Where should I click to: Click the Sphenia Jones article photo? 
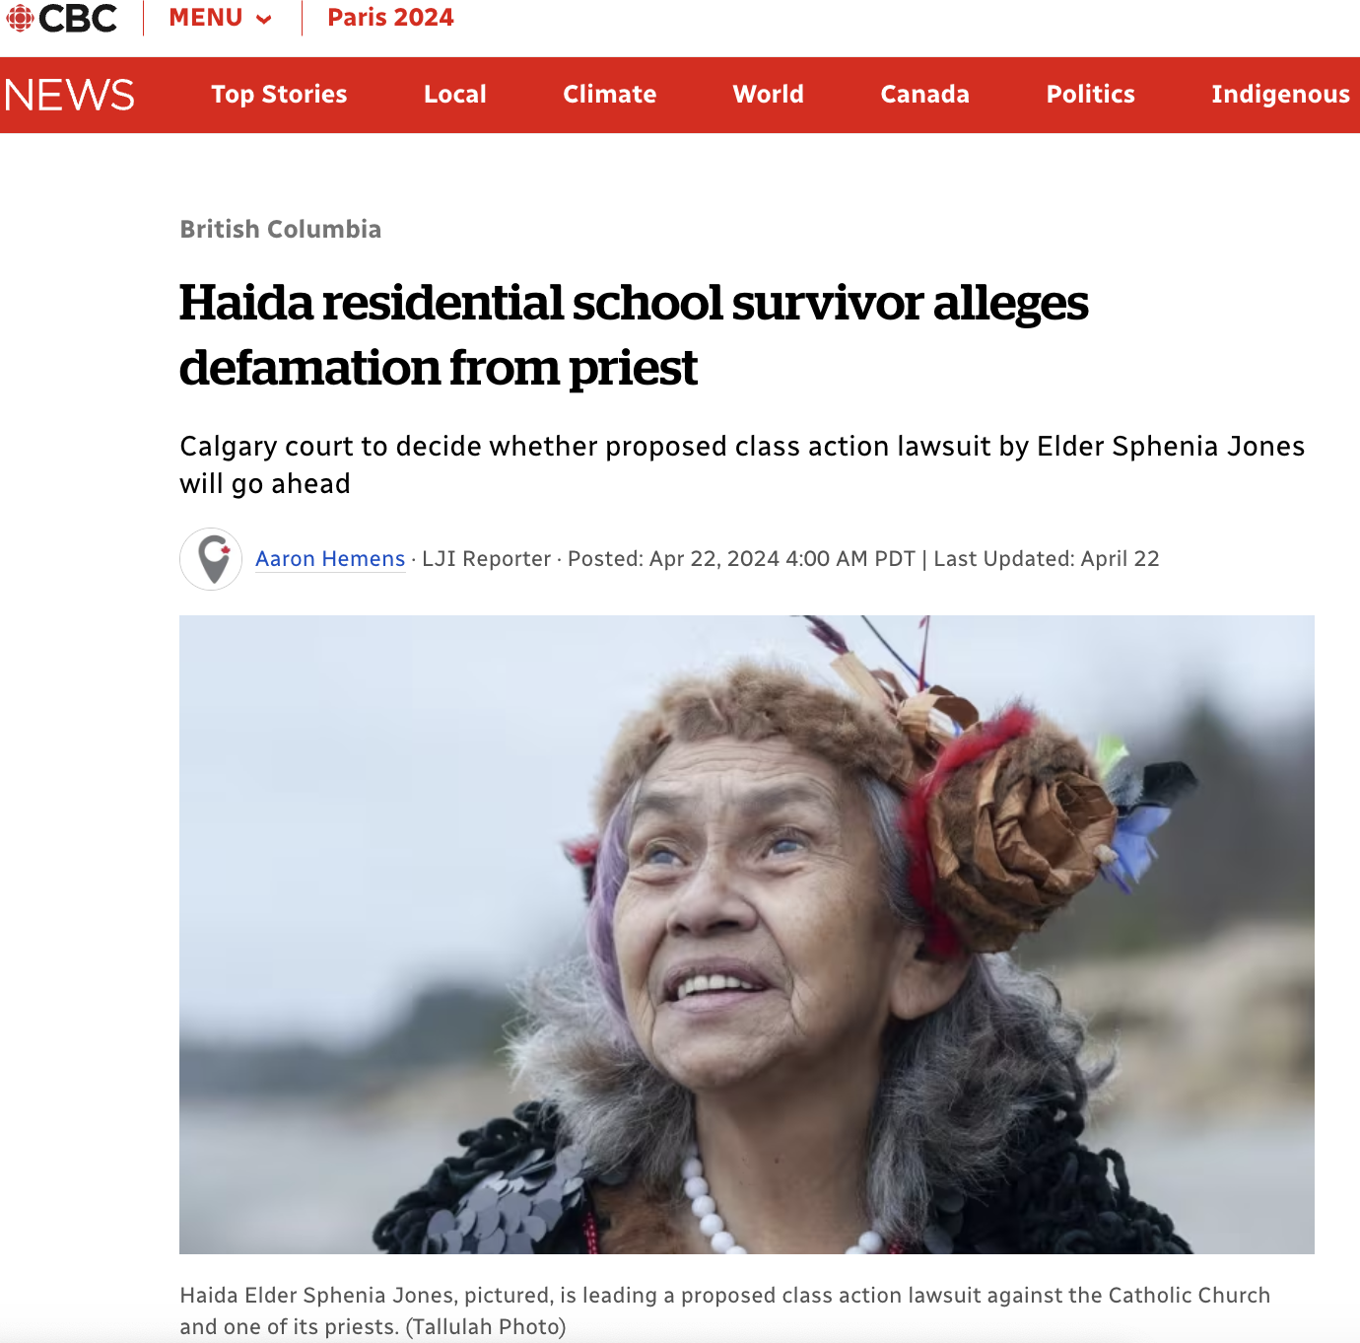coord(747,935)
